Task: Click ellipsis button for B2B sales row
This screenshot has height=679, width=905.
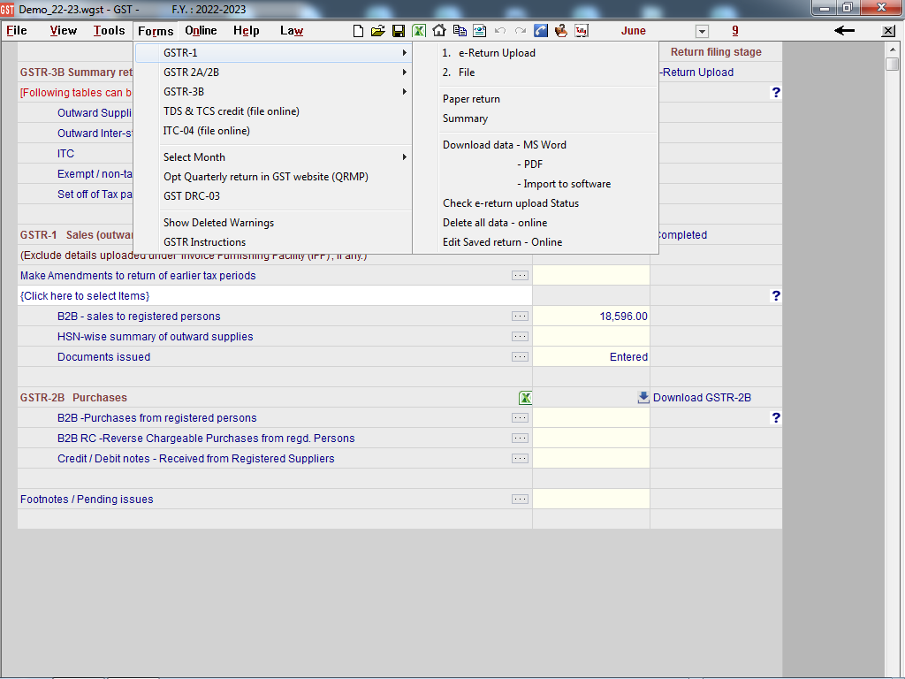Action: coord(520,317)
